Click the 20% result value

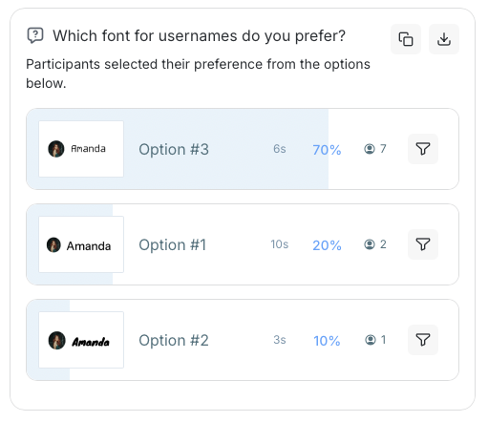click(327, 245)
